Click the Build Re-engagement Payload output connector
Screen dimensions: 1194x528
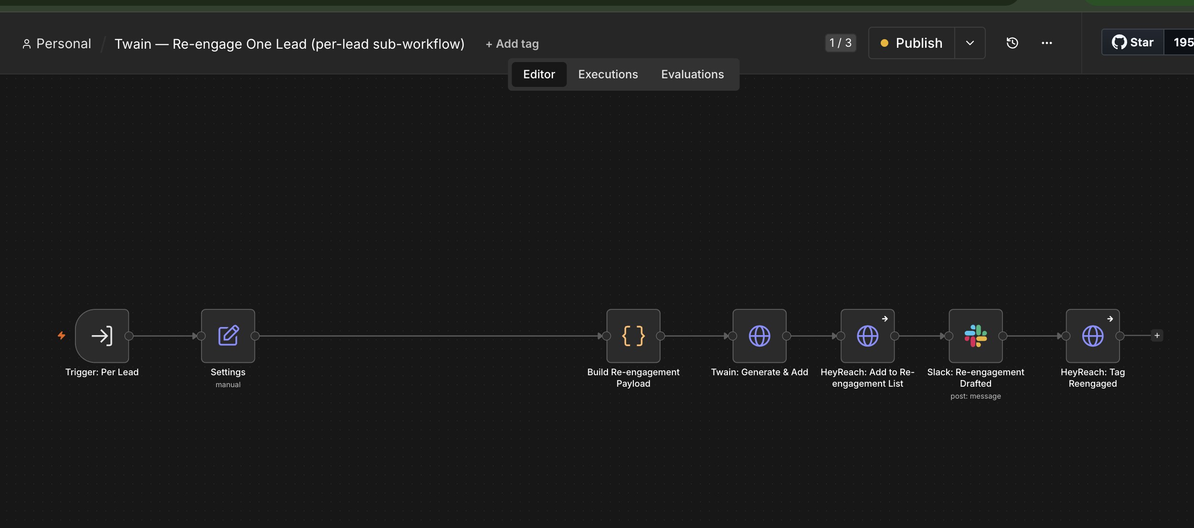click(661, 336)
